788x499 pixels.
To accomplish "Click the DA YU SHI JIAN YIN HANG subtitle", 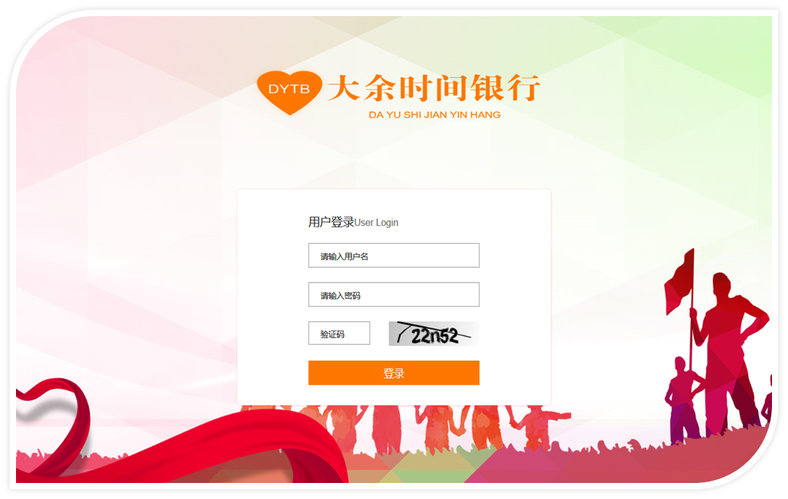I will [x=434, y=115].
